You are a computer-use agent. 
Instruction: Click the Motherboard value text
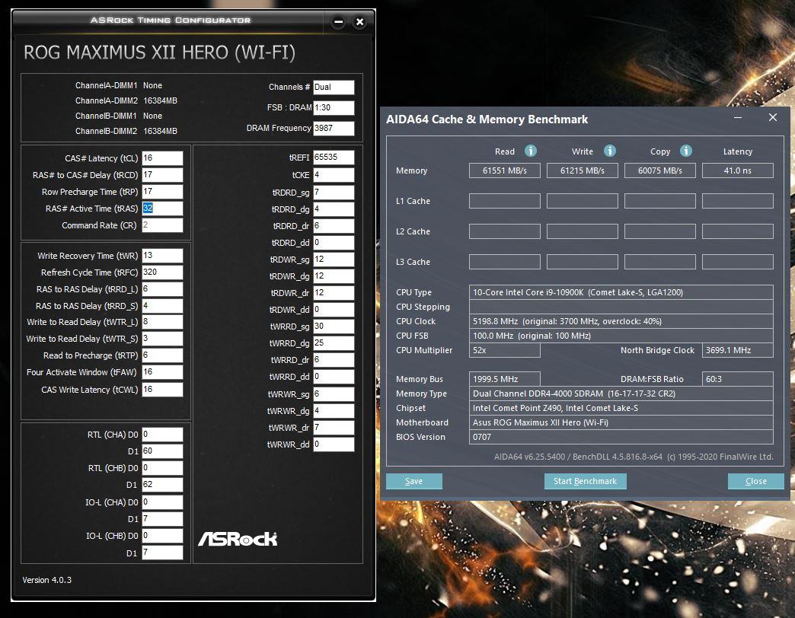541,422
